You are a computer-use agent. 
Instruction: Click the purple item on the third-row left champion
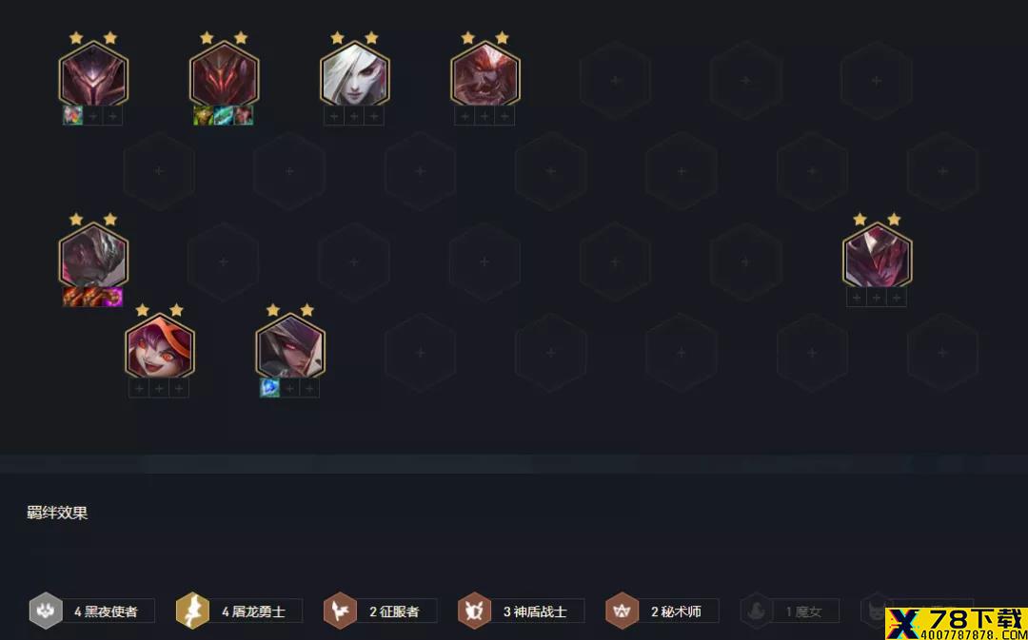(113, 297)
